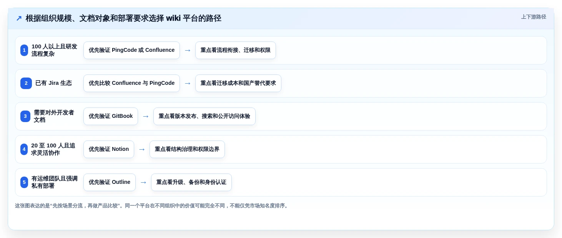Click the text 100 人以上且研发流程复杂

click(55, 50)
